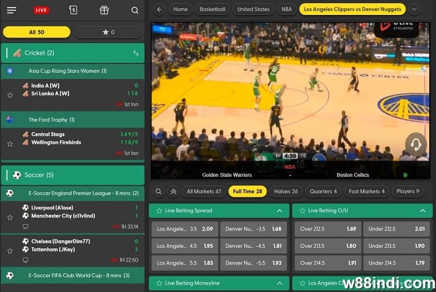The height and width of the screenshot is (292, 436).
Task: Star the Live Betting O/U market
Action: [x=302, y=210]
